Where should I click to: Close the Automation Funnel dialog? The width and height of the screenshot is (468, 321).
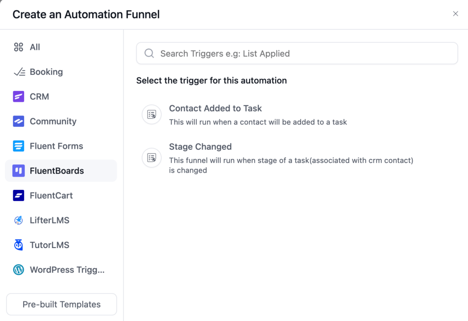click(456, 14)
